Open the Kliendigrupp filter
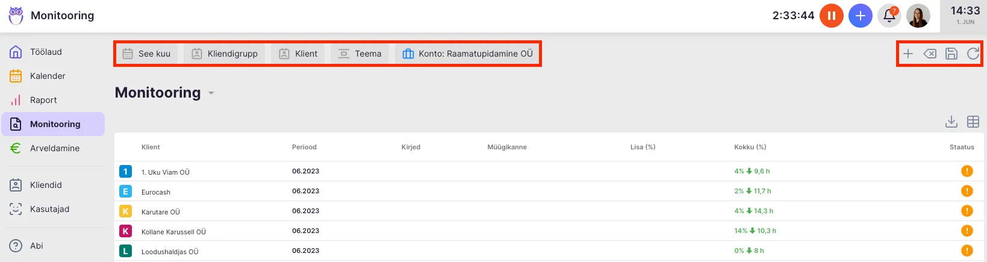987x262 pixels. [x=225, y=54]
